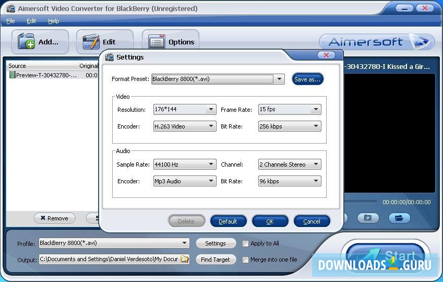
Task: Start the conversion
Action: (x=386, y=256)
